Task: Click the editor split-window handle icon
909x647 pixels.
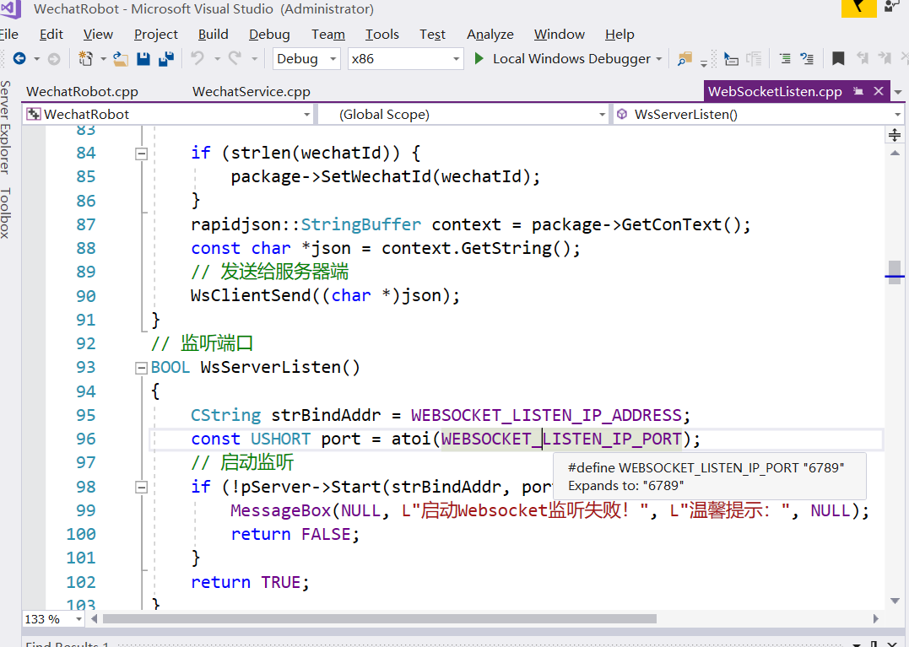Action: click(895, 136)
